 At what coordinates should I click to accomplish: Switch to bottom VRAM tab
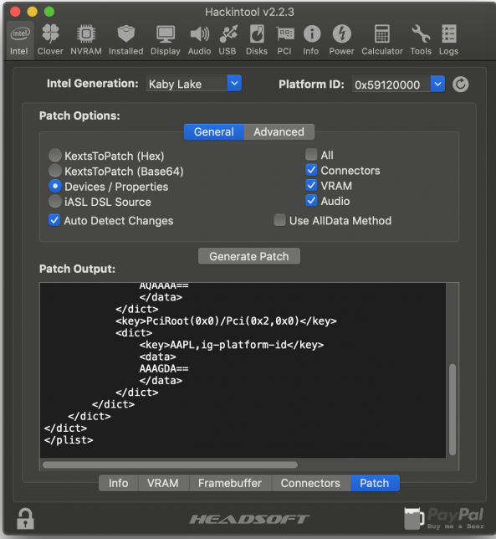[x=163, y=483]
